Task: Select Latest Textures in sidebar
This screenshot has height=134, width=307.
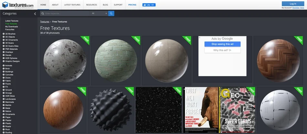Action: click(12, 21)
